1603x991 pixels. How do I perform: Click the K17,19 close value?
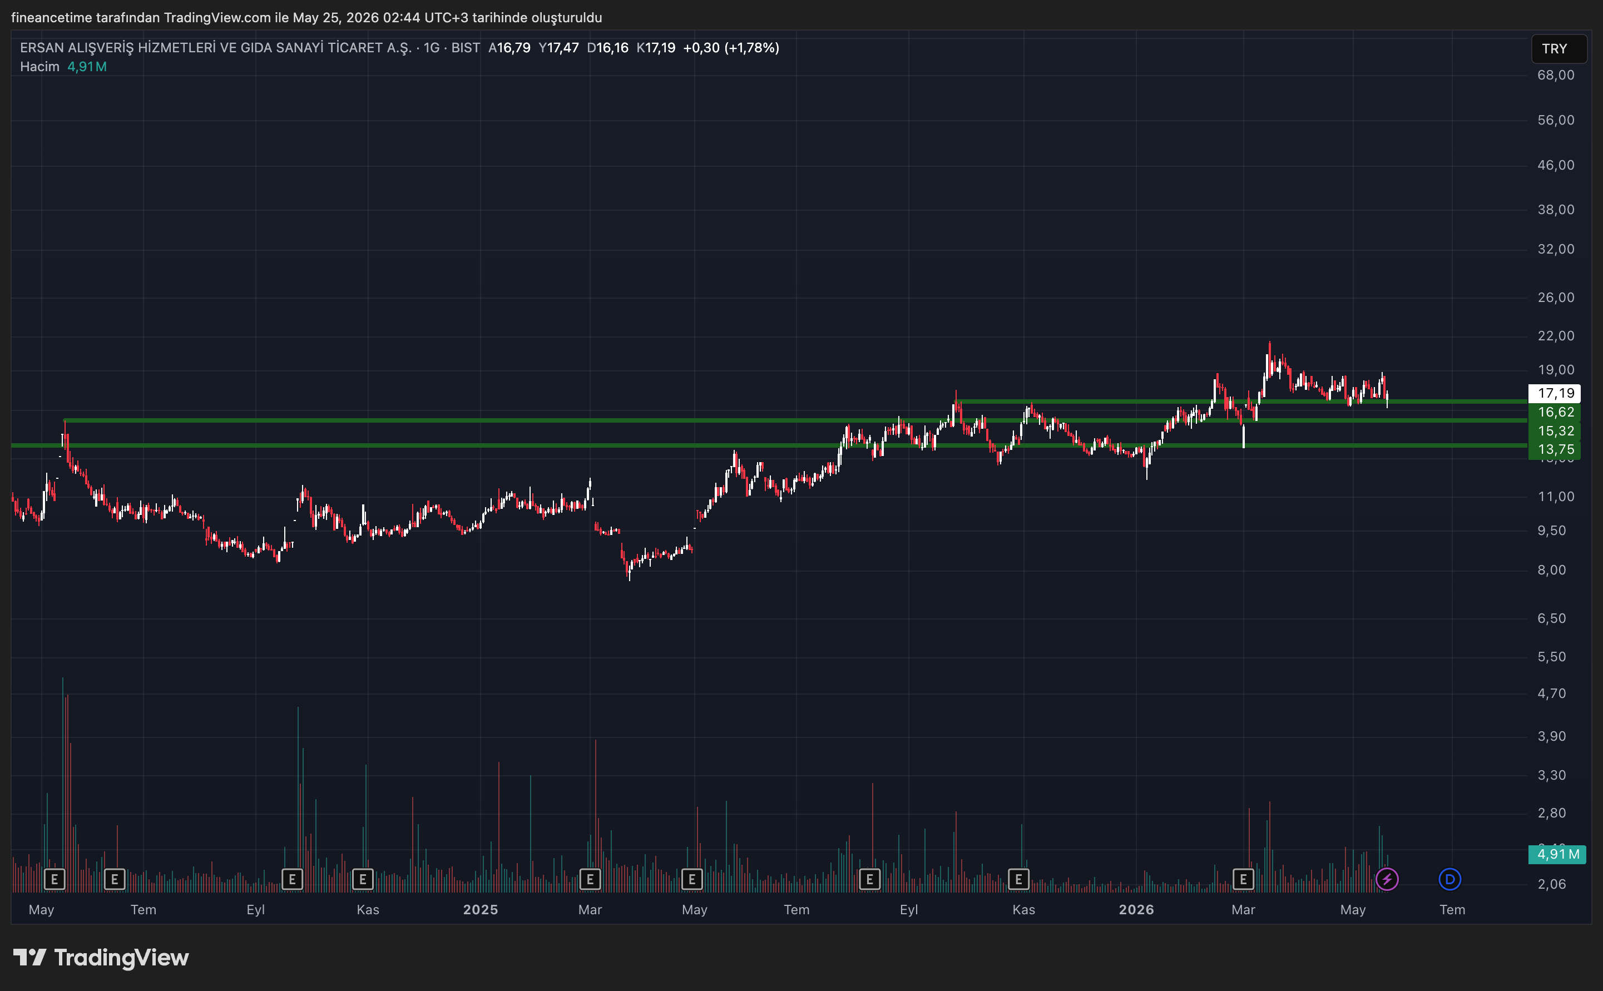(x=656, y=48)
